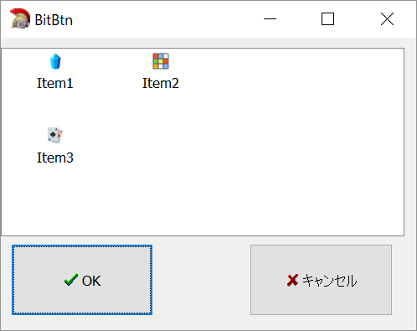Dismiss with the キャンセル button
Screen dimensions: 417x331
(321, 280)
